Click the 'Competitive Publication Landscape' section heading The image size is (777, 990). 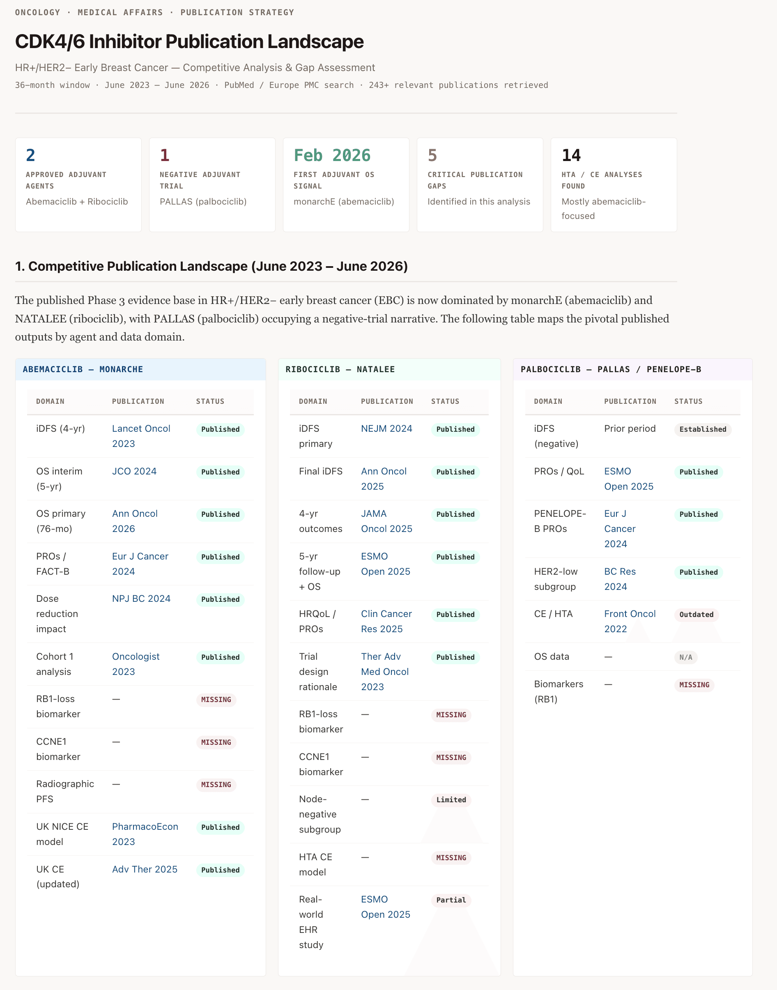pyautogui.click(x=211, y=266)
